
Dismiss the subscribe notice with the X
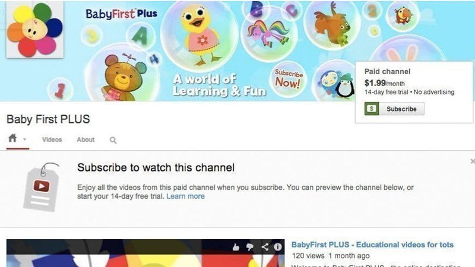pos(473,161)
